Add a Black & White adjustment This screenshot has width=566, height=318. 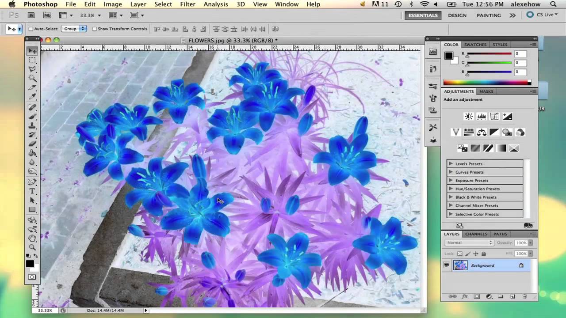point(494,132)
